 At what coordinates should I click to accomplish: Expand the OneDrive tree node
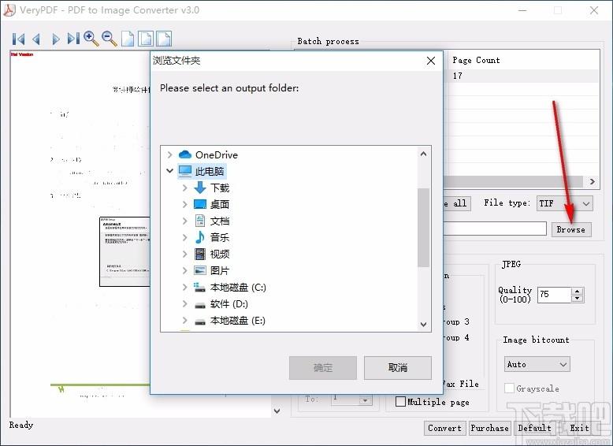(x=169, y=154)
